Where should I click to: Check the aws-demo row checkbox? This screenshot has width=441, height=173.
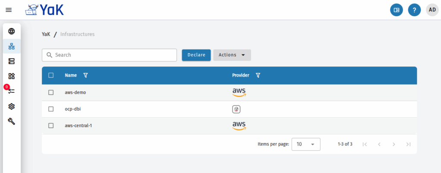pos(51,93)
